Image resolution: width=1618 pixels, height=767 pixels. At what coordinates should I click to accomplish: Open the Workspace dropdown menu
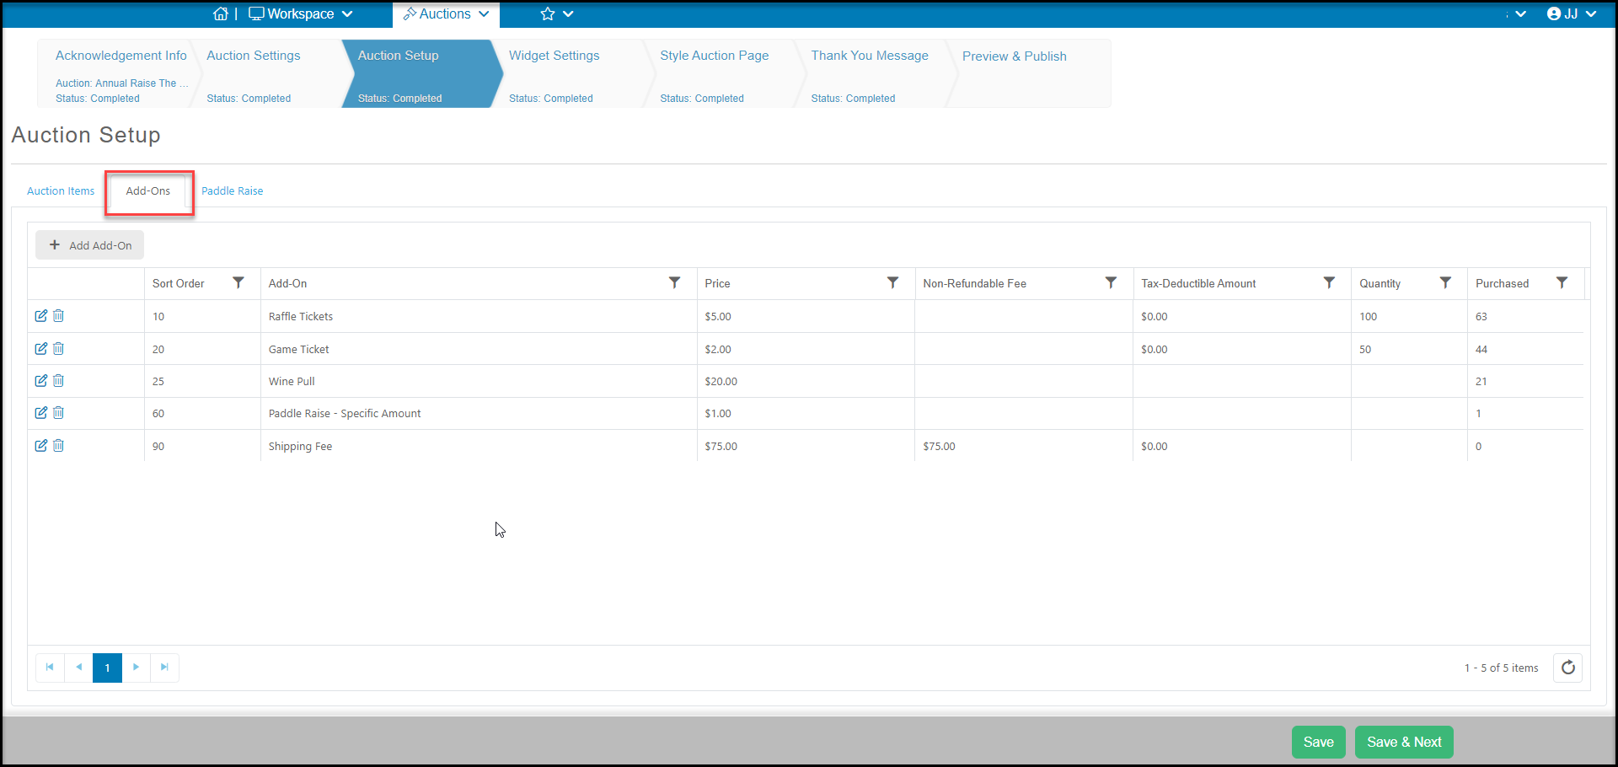pyautogui.click(x=301, y=13)
